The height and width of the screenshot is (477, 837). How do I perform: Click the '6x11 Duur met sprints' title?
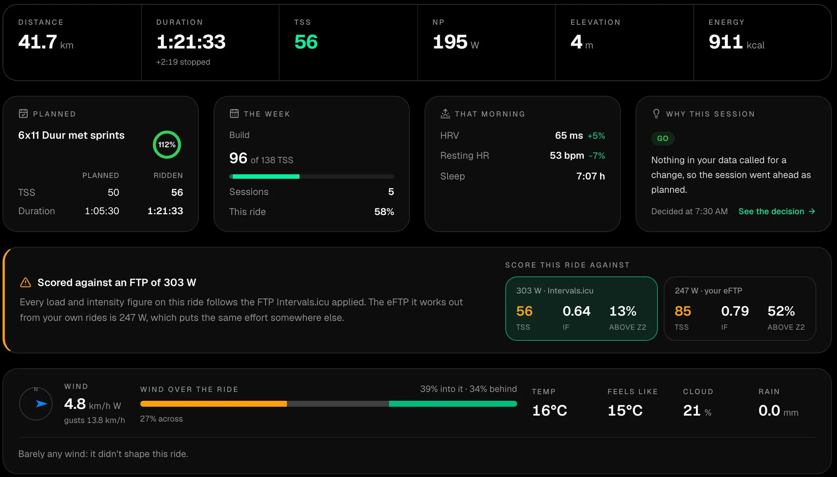coord(71,135)
